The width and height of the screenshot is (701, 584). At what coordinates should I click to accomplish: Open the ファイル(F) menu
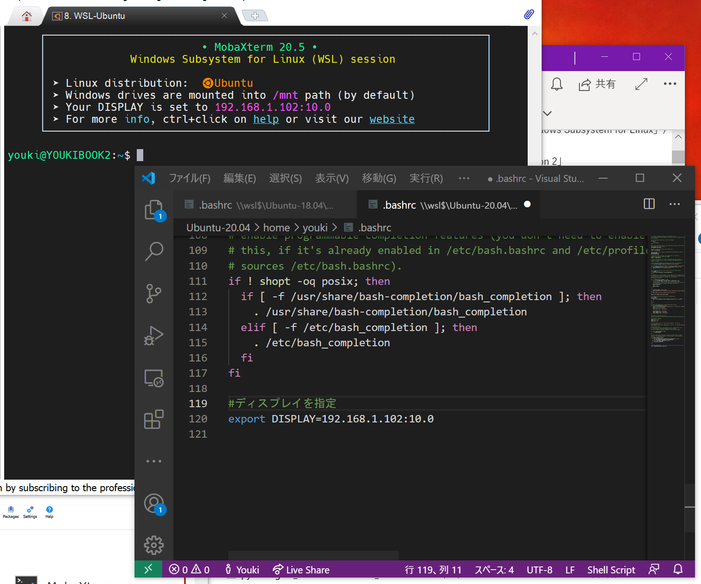[189, 178]
